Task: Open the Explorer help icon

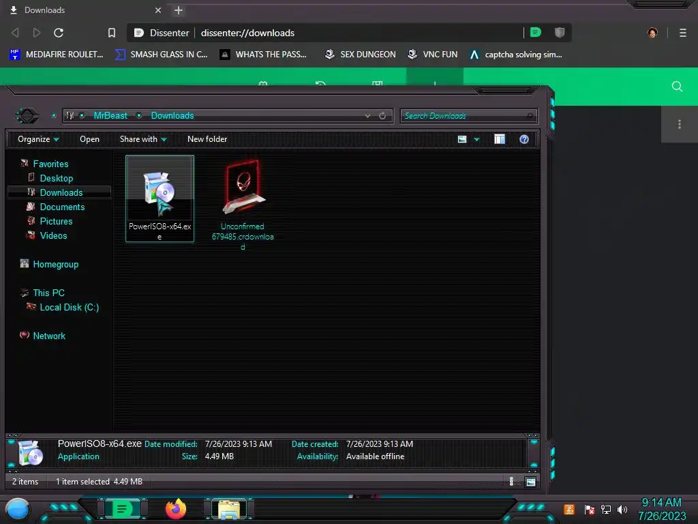Action: pyautogui.click(x=524, y=139)
